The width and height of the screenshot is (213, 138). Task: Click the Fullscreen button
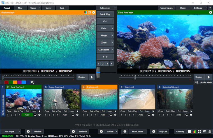pyautogui.click(x=105, y=8)
